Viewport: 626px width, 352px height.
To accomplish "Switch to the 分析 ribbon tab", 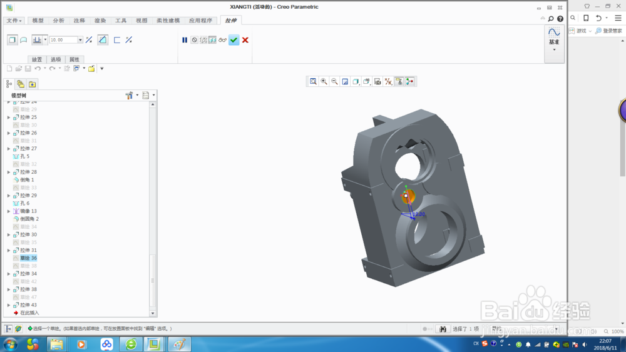I will (x=59, y=21).
